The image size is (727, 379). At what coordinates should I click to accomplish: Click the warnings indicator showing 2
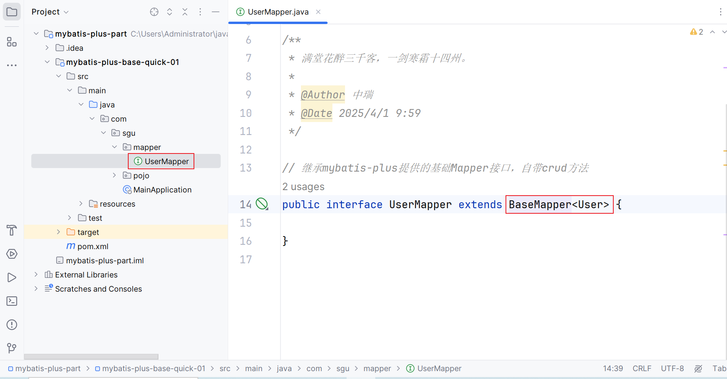(696, 32)
